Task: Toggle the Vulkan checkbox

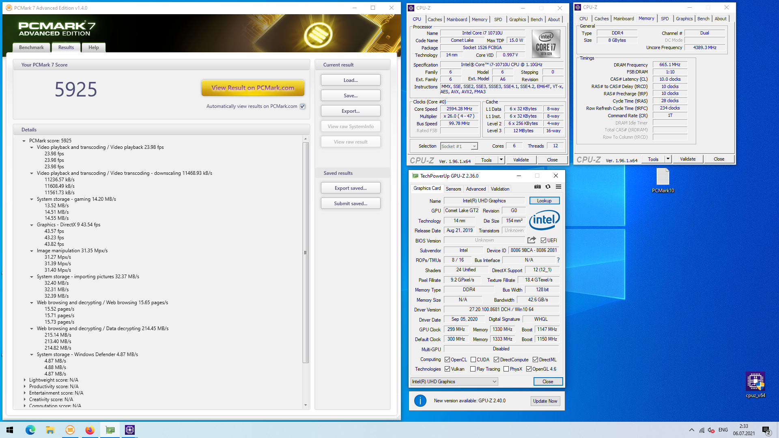Action: tap(447, 369)
